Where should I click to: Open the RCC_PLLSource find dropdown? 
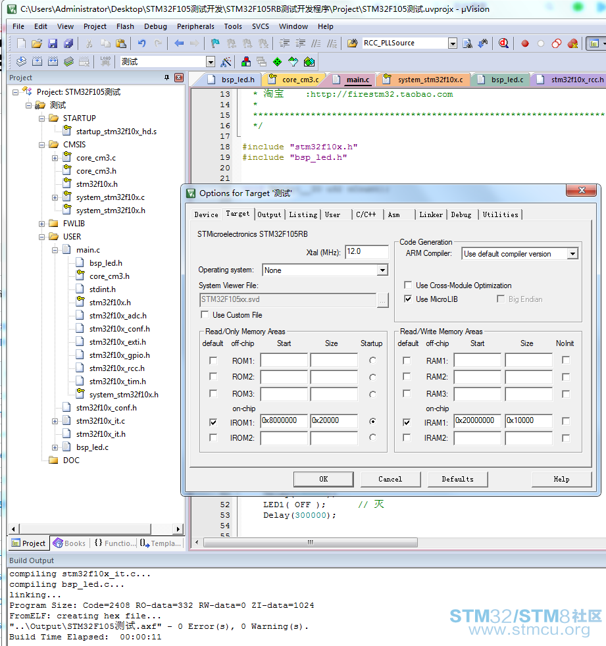(452, 43)
